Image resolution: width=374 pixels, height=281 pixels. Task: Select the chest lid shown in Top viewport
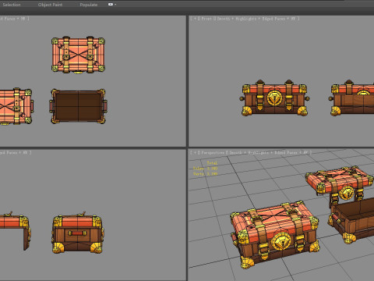pos(78,55)
